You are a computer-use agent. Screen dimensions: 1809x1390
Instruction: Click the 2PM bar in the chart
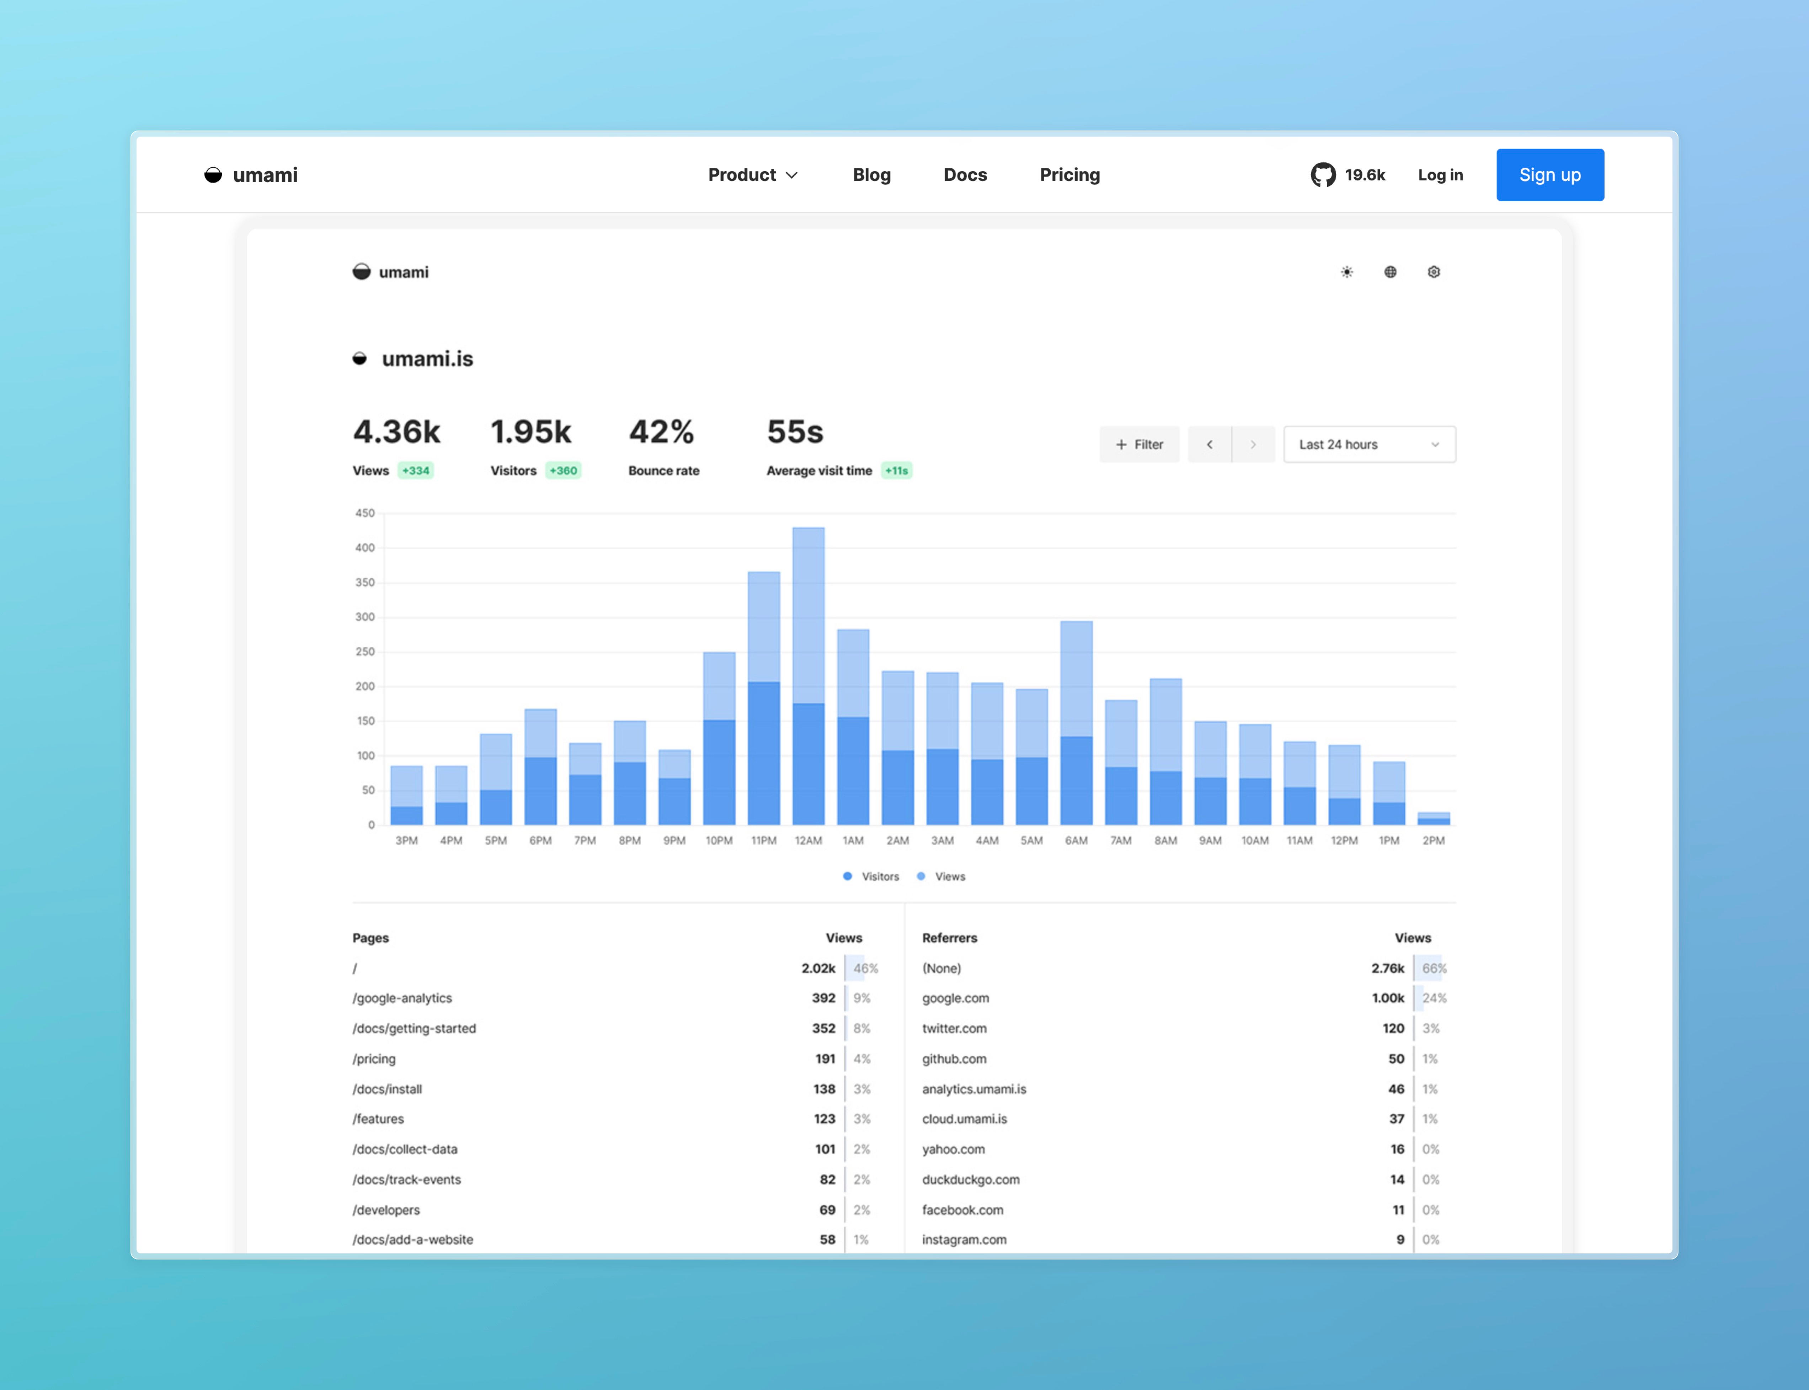[x=1434, y=818]
